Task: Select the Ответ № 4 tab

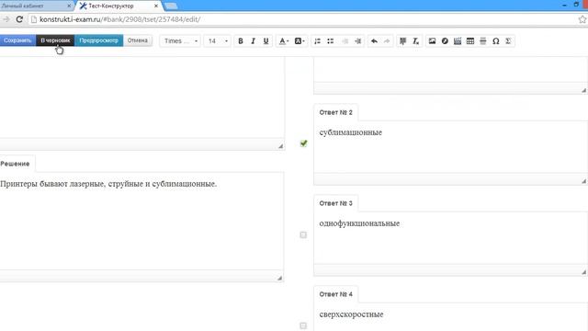Action: 335,294
